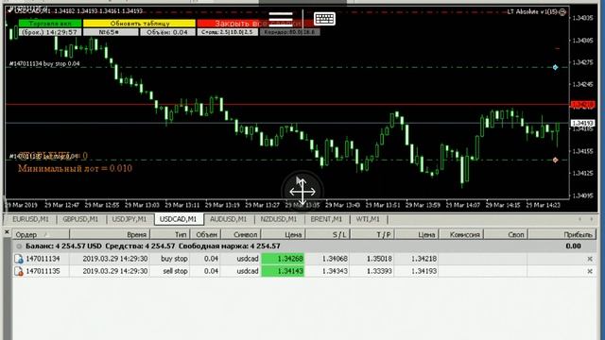Click the usdcad cell in buy stop row

(248, 259)
